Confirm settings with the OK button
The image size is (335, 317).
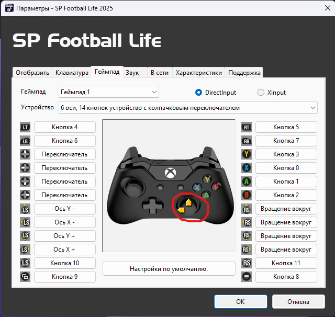[241, 302]
